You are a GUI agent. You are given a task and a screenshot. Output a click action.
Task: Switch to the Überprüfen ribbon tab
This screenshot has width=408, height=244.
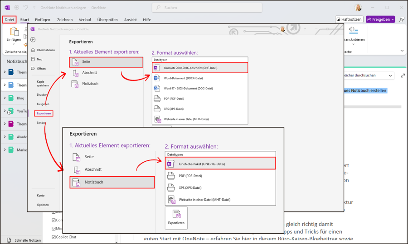107,20
